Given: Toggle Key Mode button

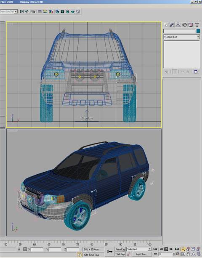Looking at the screenshot, I should coord(155,254).
